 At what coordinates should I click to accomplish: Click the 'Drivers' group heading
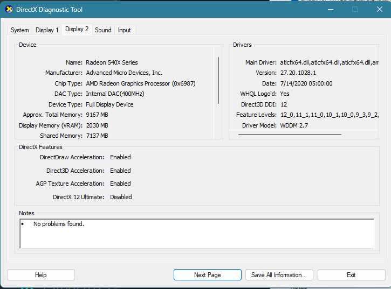pyautogui.click(x=242, y=45)
